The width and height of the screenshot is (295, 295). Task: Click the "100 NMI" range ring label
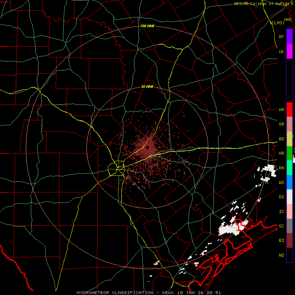[147, 26]
